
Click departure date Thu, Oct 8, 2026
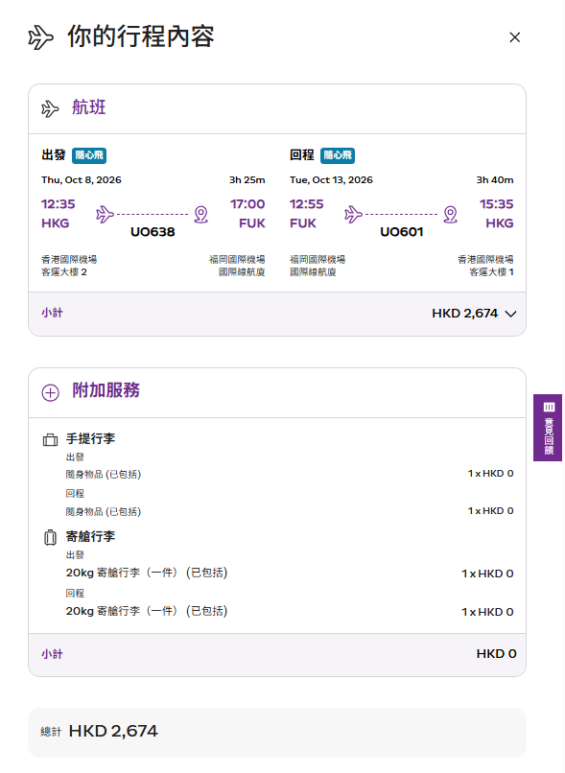click(82, 180)
